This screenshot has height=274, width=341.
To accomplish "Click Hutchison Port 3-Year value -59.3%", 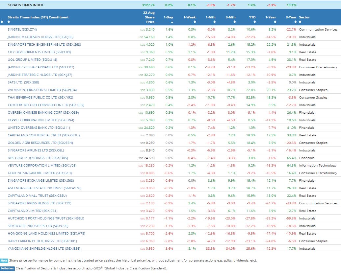I will (291, 218).
